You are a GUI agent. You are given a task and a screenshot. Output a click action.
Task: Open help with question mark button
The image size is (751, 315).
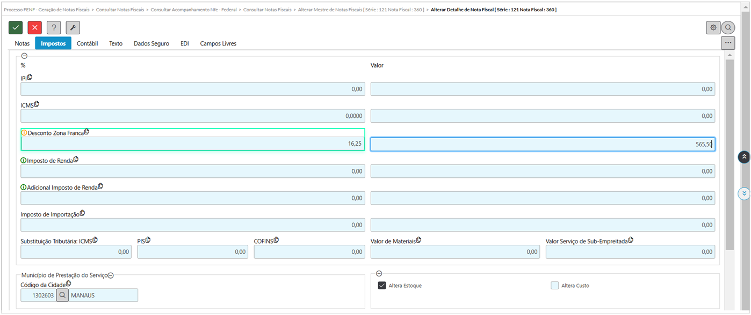[54, 28]
